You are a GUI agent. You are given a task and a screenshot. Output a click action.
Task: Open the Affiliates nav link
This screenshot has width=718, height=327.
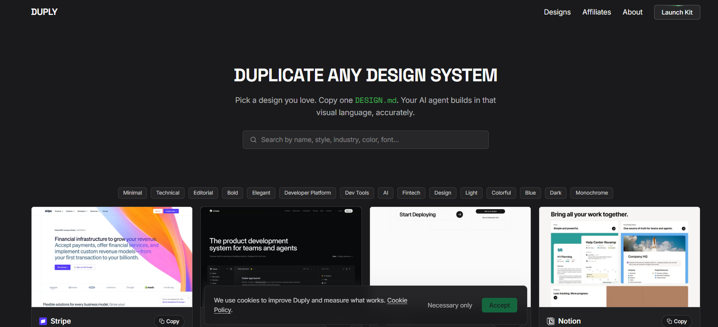pyautogui.click(x=596, y=12)
